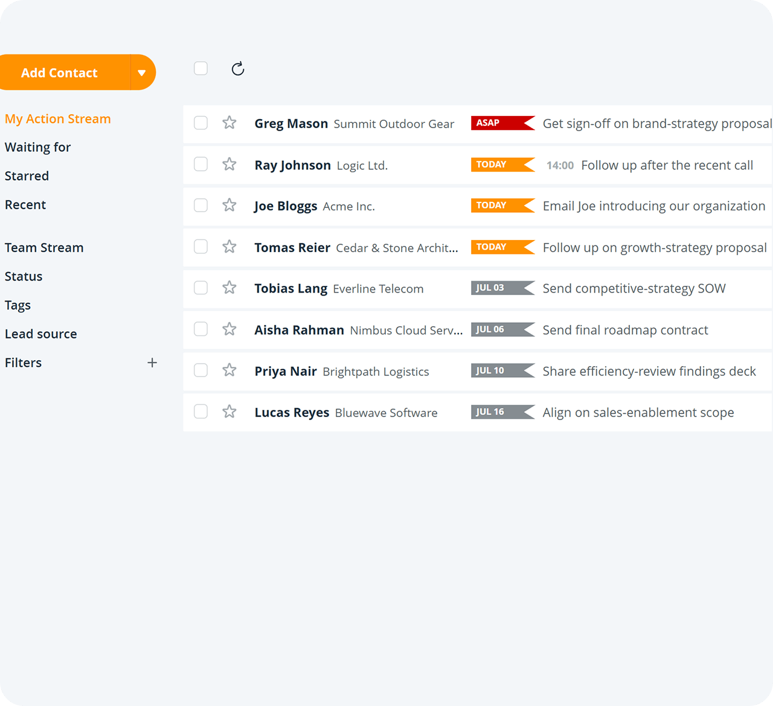
Task: Click 'Follow up on growth-strategy proposal'
Action: pyautogui.click(x=655, y=247)
